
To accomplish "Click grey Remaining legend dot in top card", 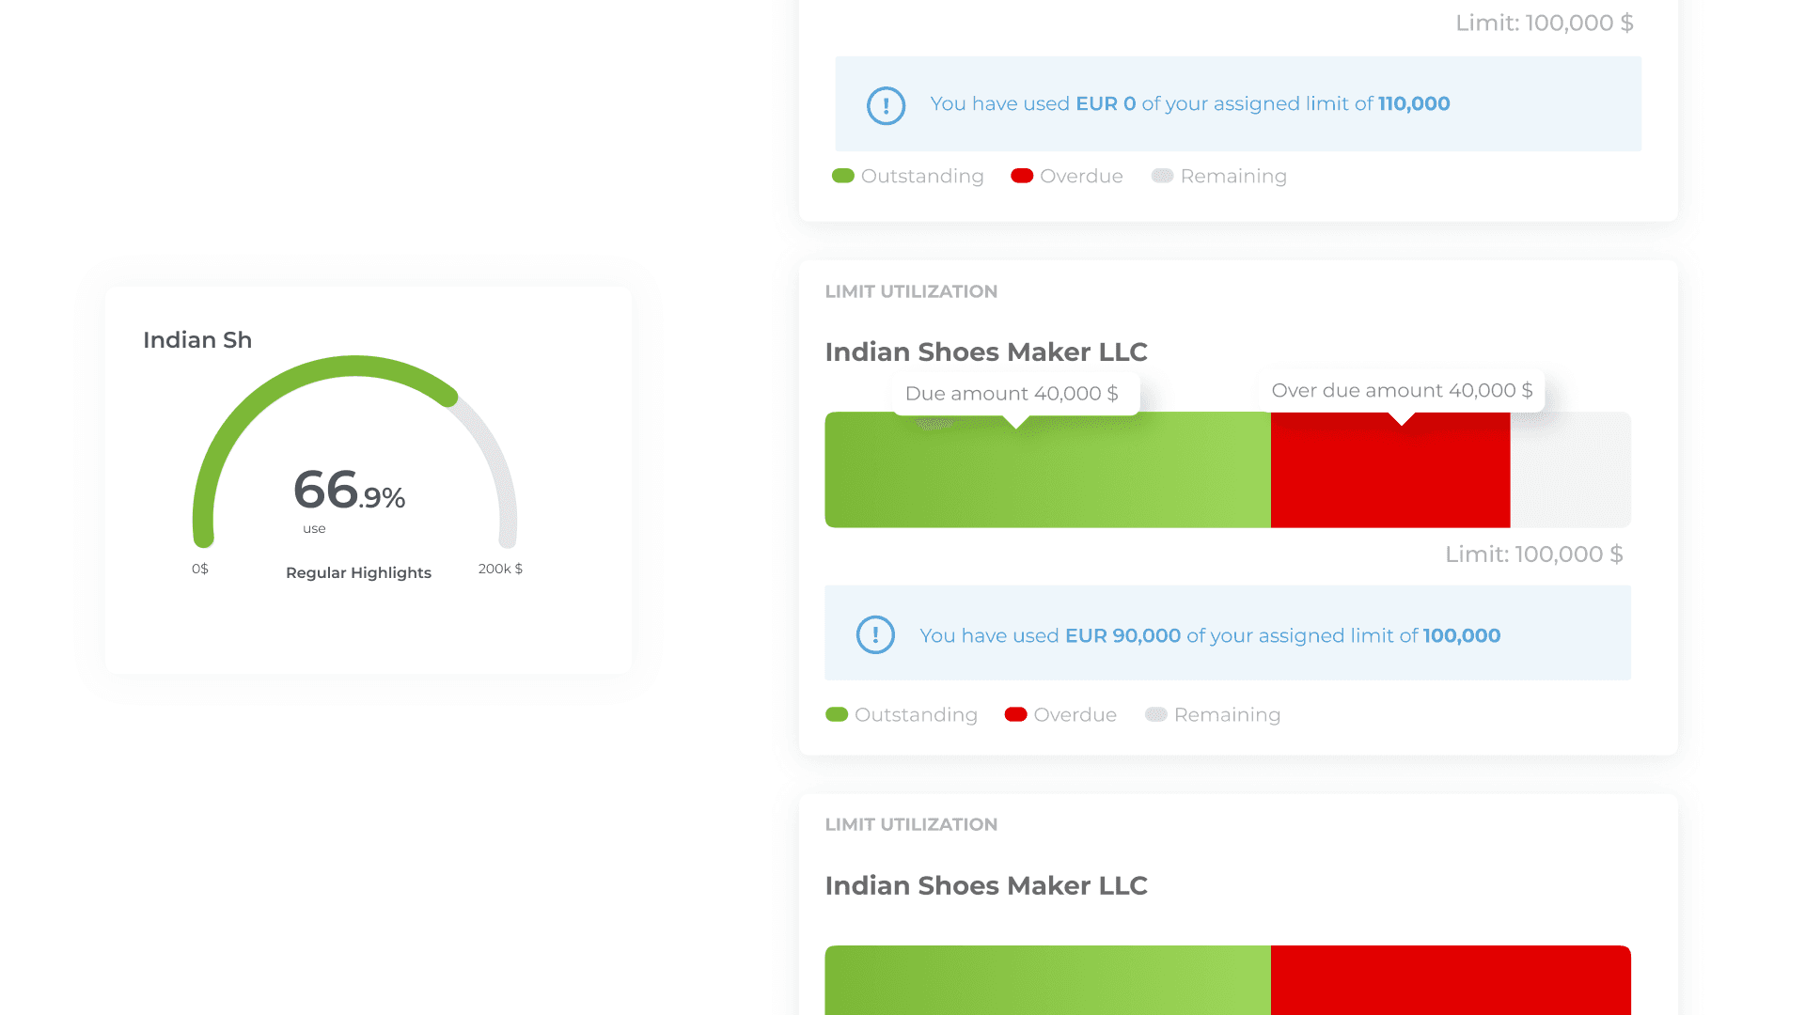I will coord(1162,176).
